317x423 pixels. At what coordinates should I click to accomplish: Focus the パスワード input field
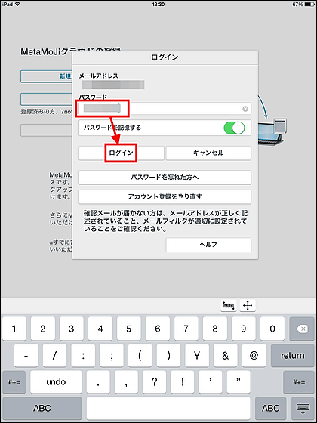click(165, 109)
